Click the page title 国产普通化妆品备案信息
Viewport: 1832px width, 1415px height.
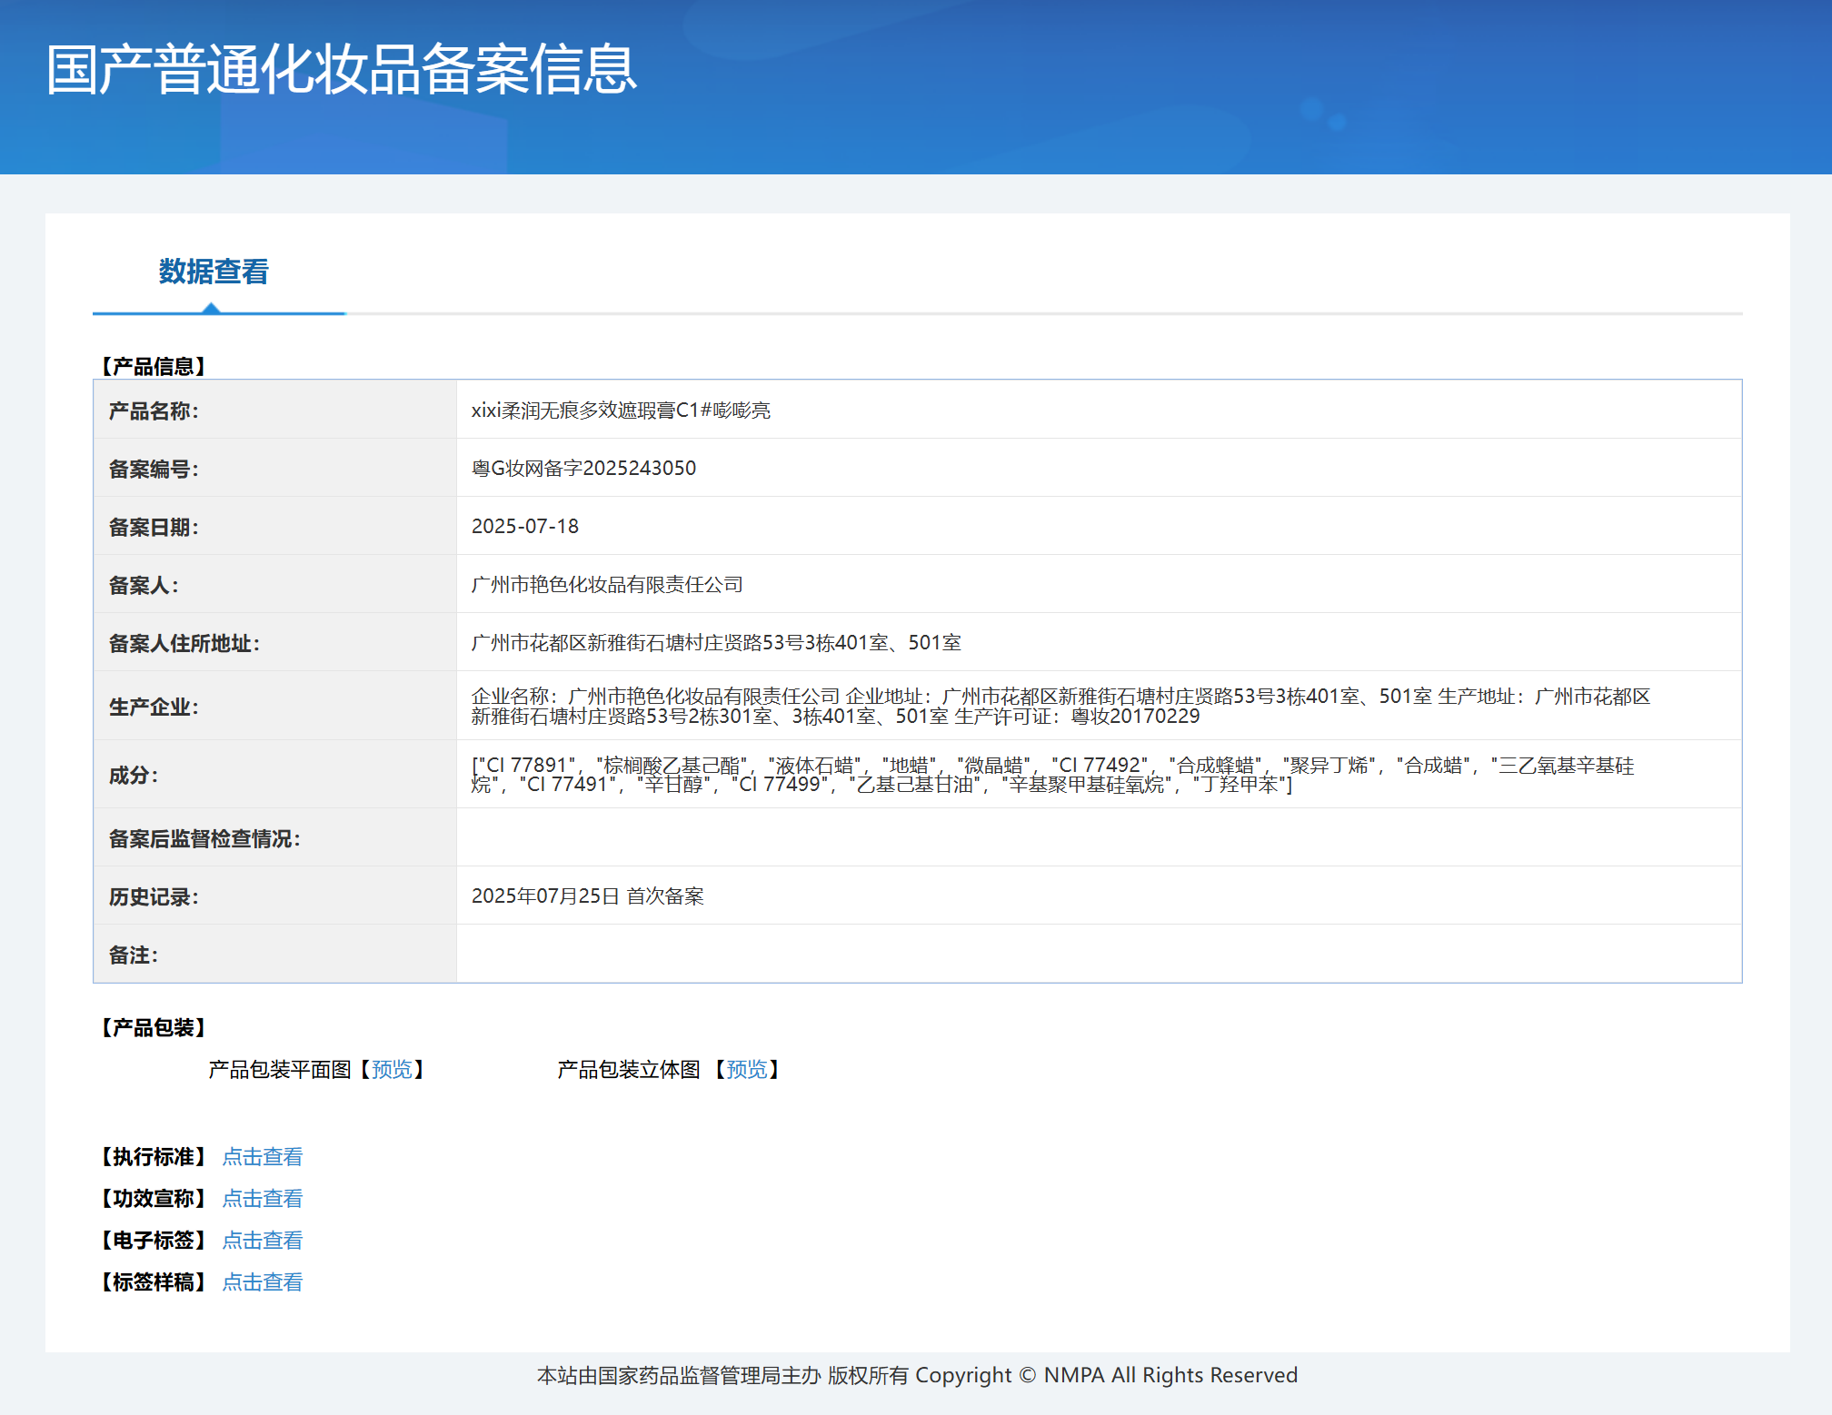click(342, 69)
